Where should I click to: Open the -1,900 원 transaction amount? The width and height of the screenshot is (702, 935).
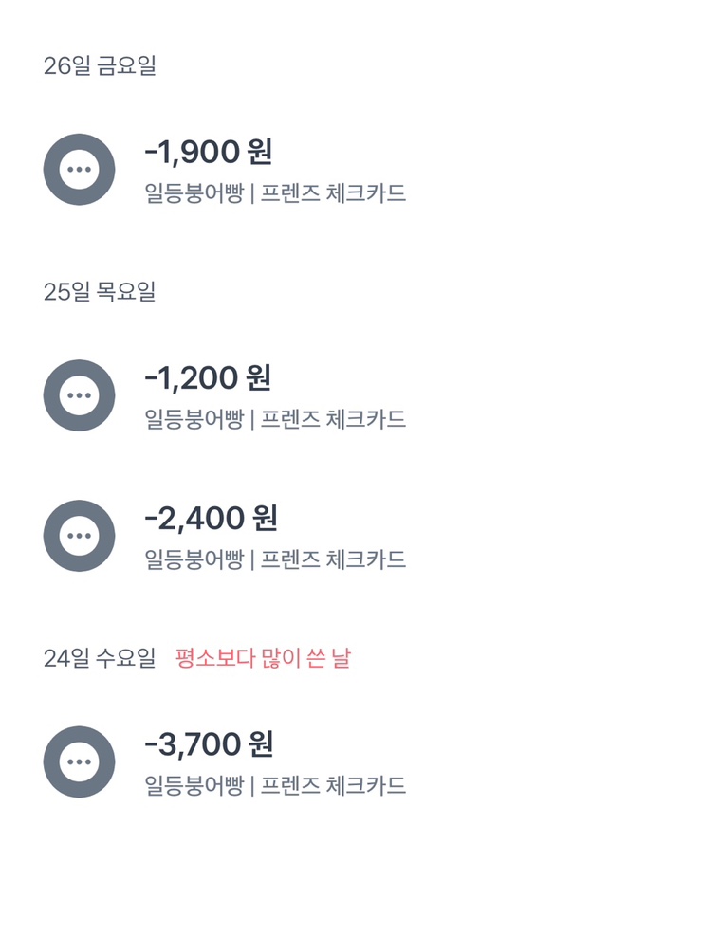[209, 152]
